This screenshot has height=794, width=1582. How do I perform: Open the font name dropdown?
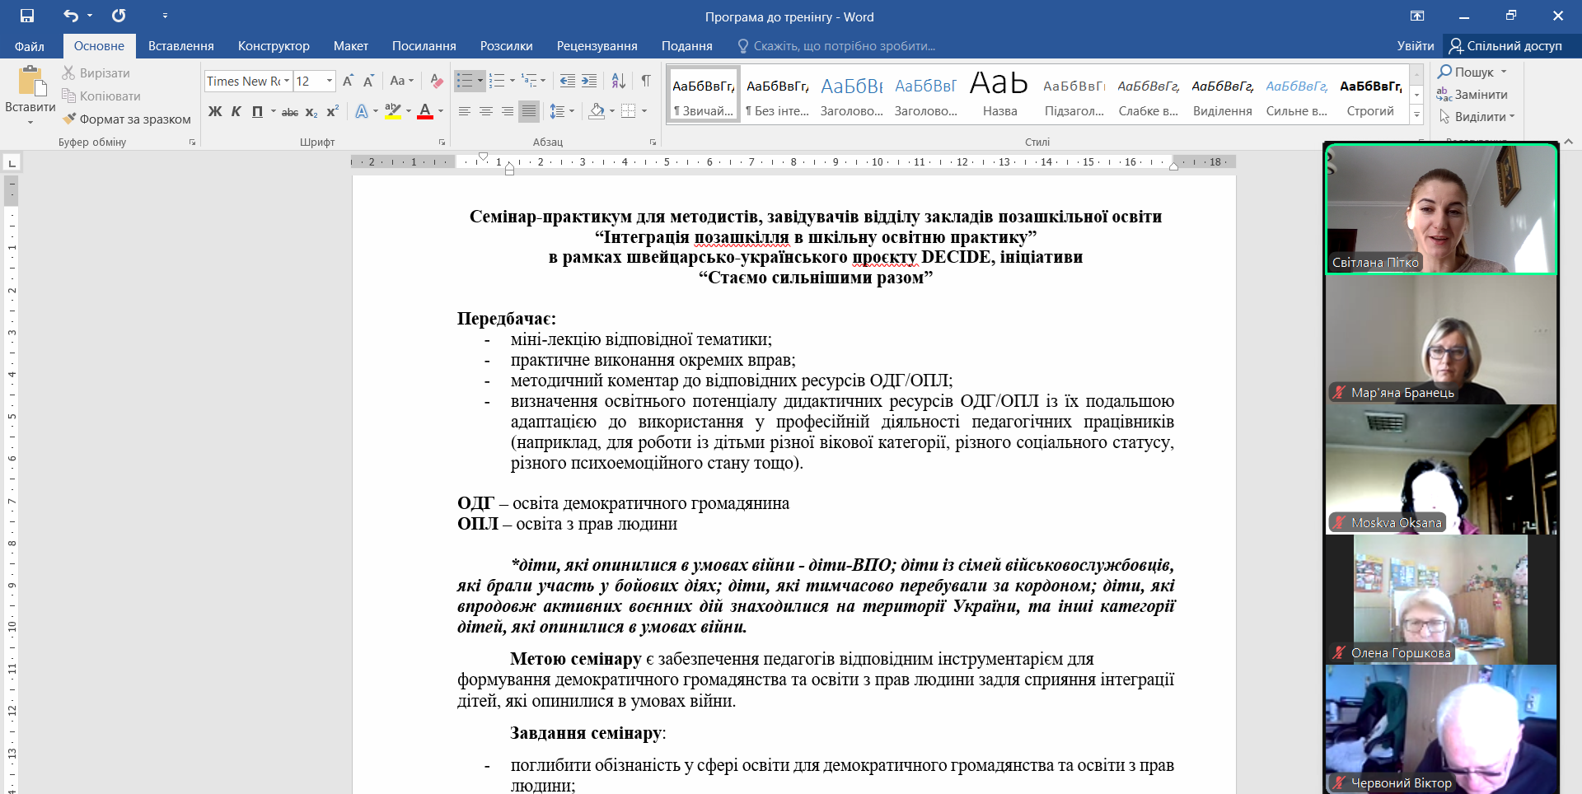coord(287,81)
